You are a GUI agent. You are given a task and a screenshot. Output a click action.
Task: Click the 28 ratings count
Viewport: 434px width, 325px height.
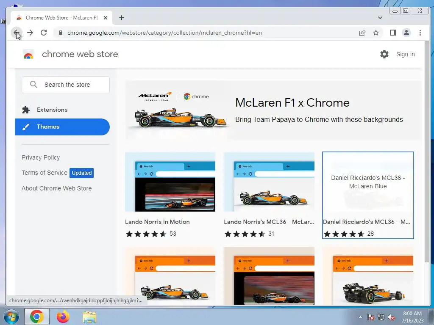coord(370,234)
